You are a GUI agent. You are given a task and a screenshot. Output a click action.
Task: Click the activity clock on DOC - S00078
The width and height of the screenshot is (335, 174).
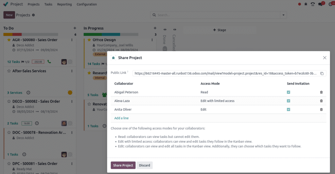coord(24,154)
